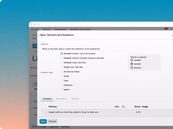The height and width of the screenshot is (129, 173).
Task: Select Scale question type
Action: (62, 76)
